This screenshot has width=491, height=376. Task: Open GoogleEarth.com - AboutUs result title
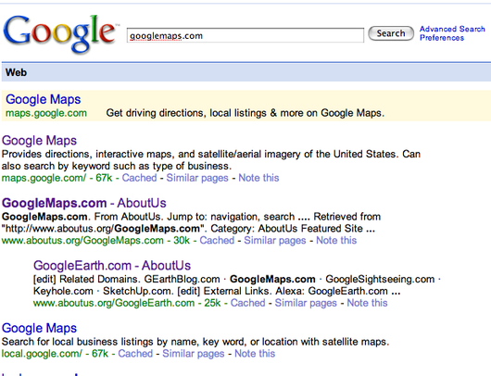(112, 266)
